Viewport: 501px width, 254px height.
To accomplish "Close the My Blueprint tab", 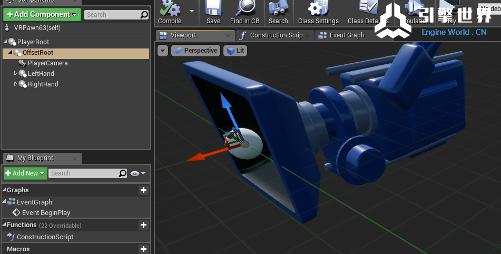I will tap(75, 159).
